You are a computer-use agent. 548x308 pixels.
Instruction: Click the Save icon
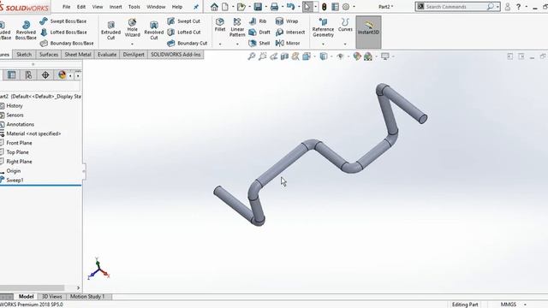coord(258,7)
